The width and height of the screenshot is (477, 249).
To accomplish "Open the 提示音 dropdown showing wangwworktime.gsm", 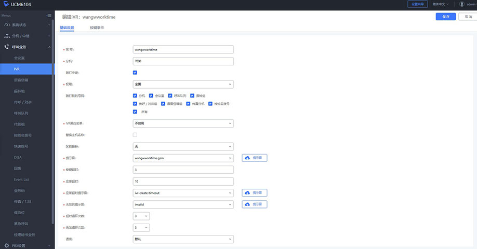I will coord(183,158).
